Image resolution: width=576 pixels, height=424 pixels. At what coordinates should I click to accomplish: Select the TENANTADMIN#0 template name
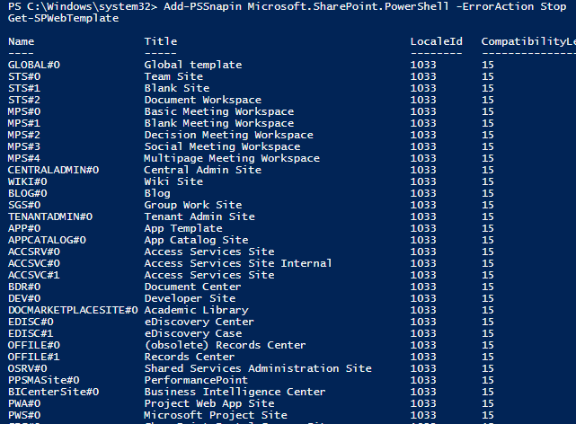[x=50, y=216]
